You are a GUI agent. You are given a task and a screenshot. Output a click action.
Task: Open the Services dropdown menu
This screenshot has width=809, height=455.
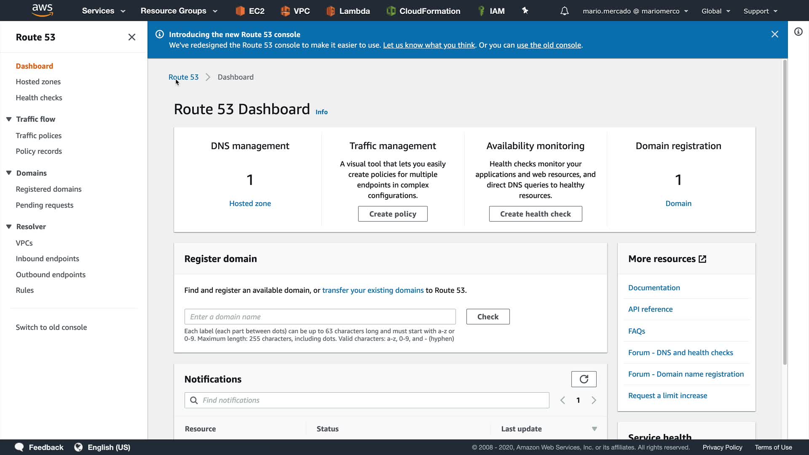coord(104,11)
